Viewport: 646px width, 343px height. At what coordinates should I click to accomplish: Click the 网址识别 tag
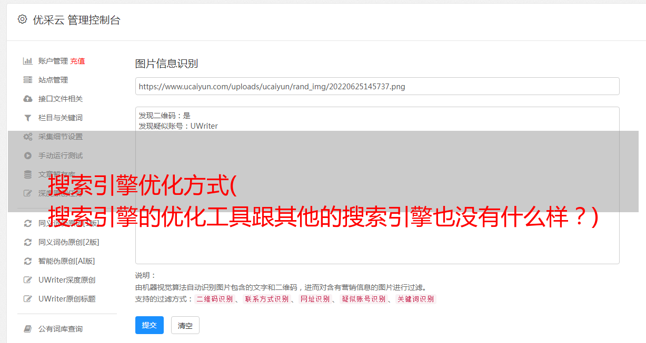[315, 299]
